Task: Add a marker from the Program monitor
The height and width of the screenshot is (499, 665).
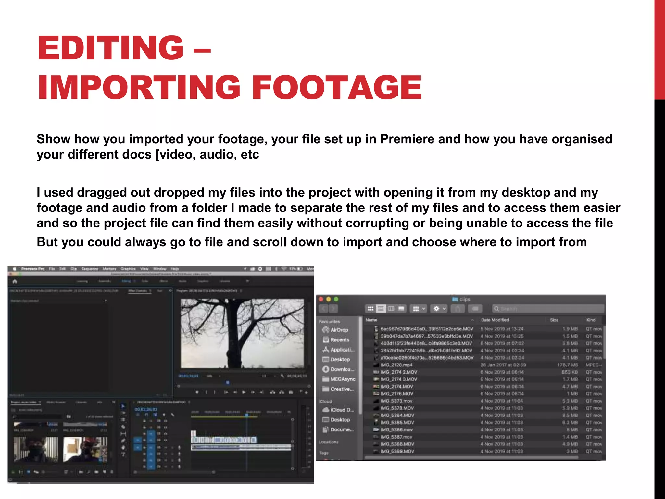Action: [197, 392]
